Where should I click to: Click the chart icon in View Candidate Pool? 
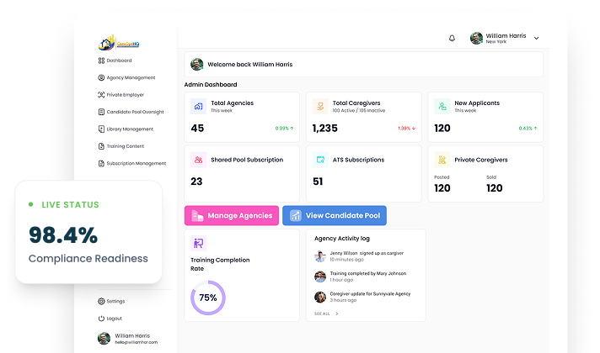point(296,216)
